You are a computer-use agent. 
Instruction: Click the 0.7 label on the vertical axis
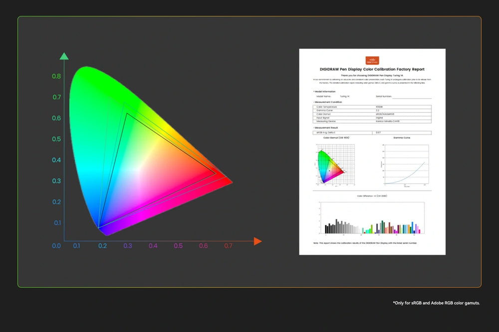pos(57,97)
